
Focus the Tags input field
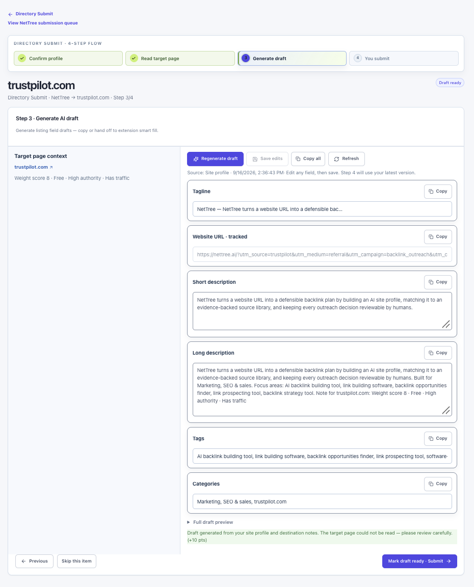point(322,457)
